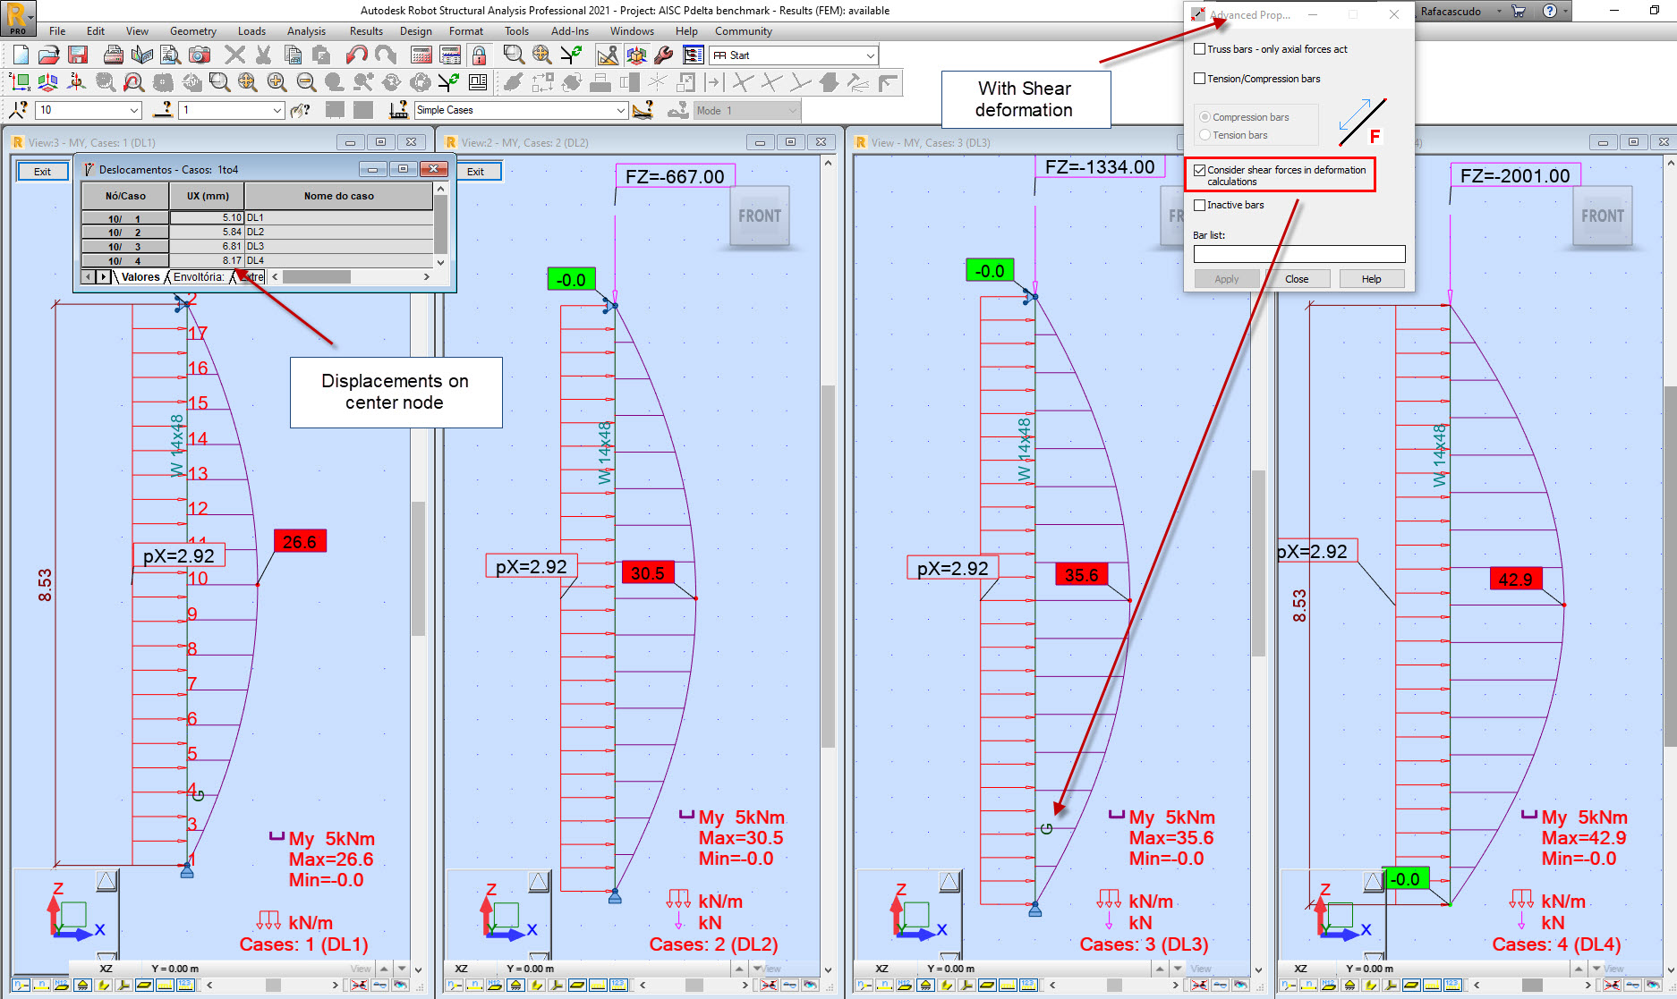Open the Print dialog icon
The width and height of the screenshot is (1677, 999).
coord(113,55)
